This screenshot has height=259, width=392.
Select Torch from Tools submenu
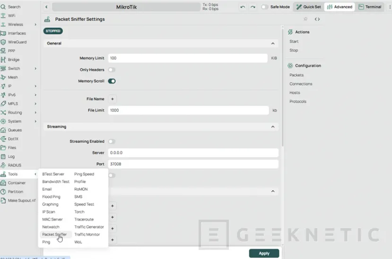(79, 212)
